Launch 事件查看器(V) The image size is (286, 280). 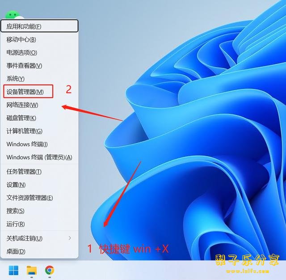tap(40, 66)
